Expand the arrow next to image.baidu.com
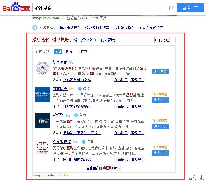 (62, 18)
